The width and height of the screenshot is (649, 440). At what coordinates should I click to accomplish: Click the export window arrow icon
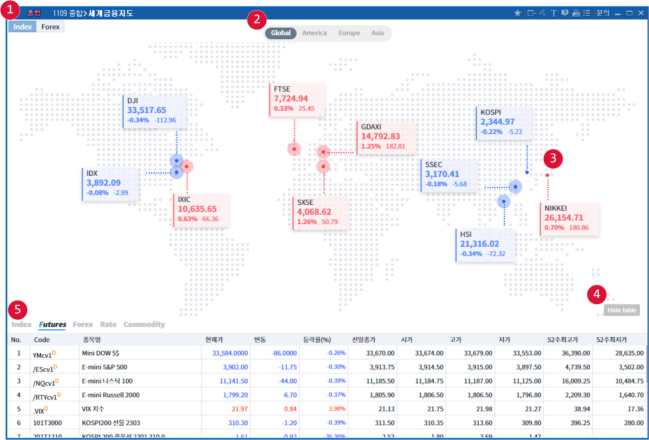(x=531, y=13)
